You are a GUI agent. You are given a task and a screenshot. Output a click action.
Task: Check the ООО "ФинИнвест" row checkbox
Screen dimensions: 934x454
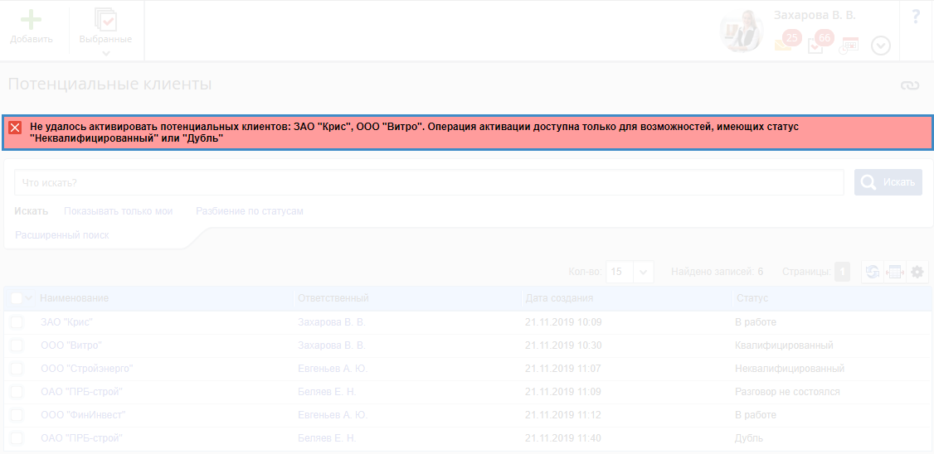17,415
